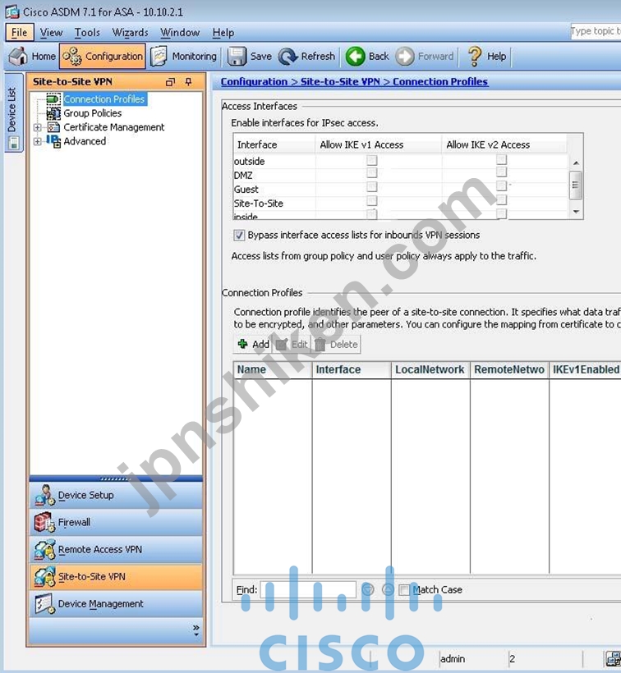Image resolution: width=621 pixels, height=673 pixels.
Task: Open the Home view
Action: [x=32, y=57]
